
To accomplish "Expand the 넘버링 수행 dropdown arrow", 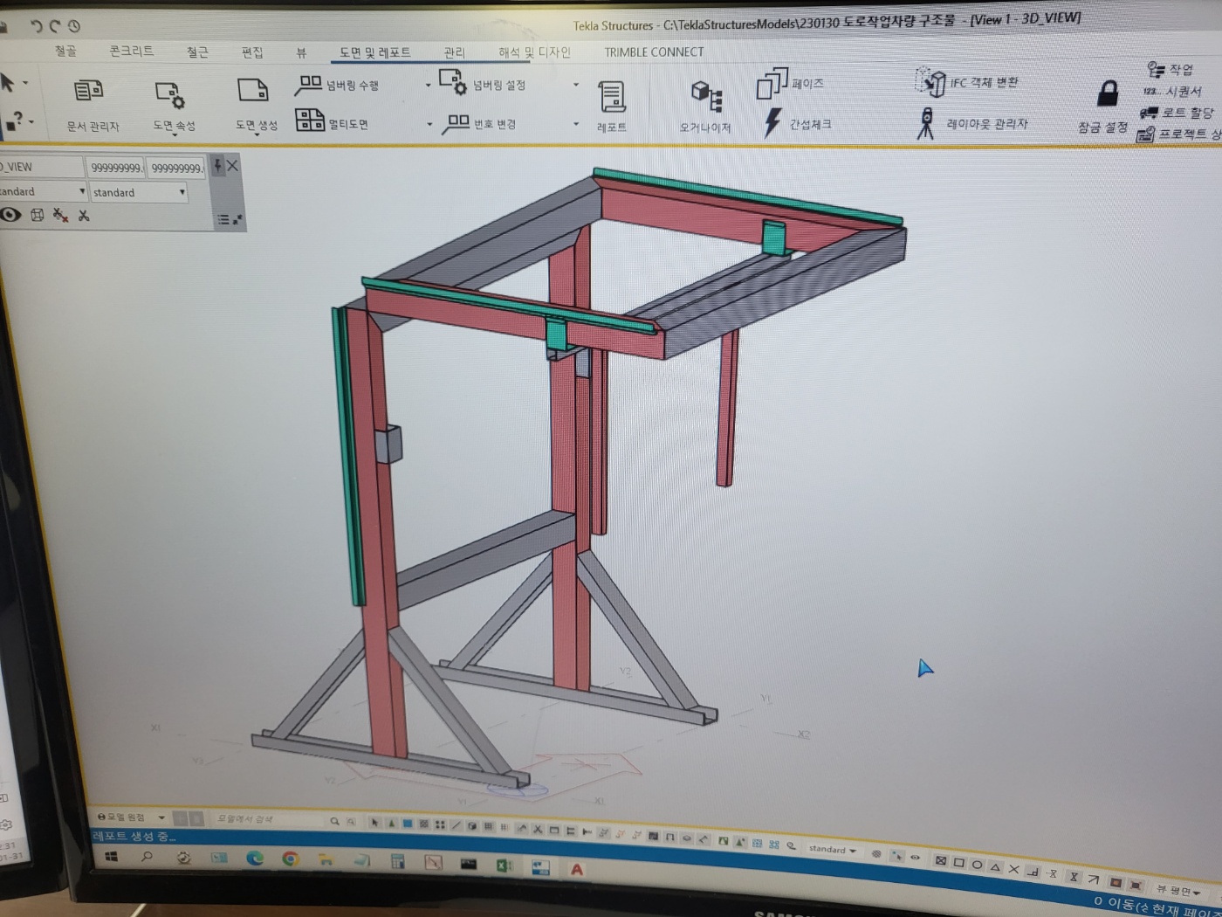I will (x=428, y=85).
